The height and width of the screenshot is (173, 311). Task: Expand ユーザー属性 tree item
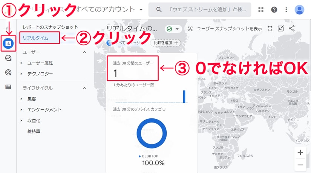[x=21, y=63]
